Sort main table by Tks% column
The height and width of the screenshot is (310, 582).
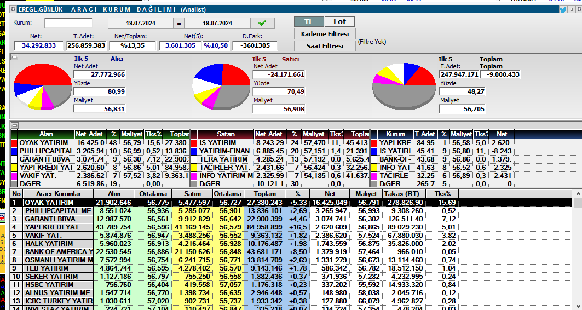443,194
